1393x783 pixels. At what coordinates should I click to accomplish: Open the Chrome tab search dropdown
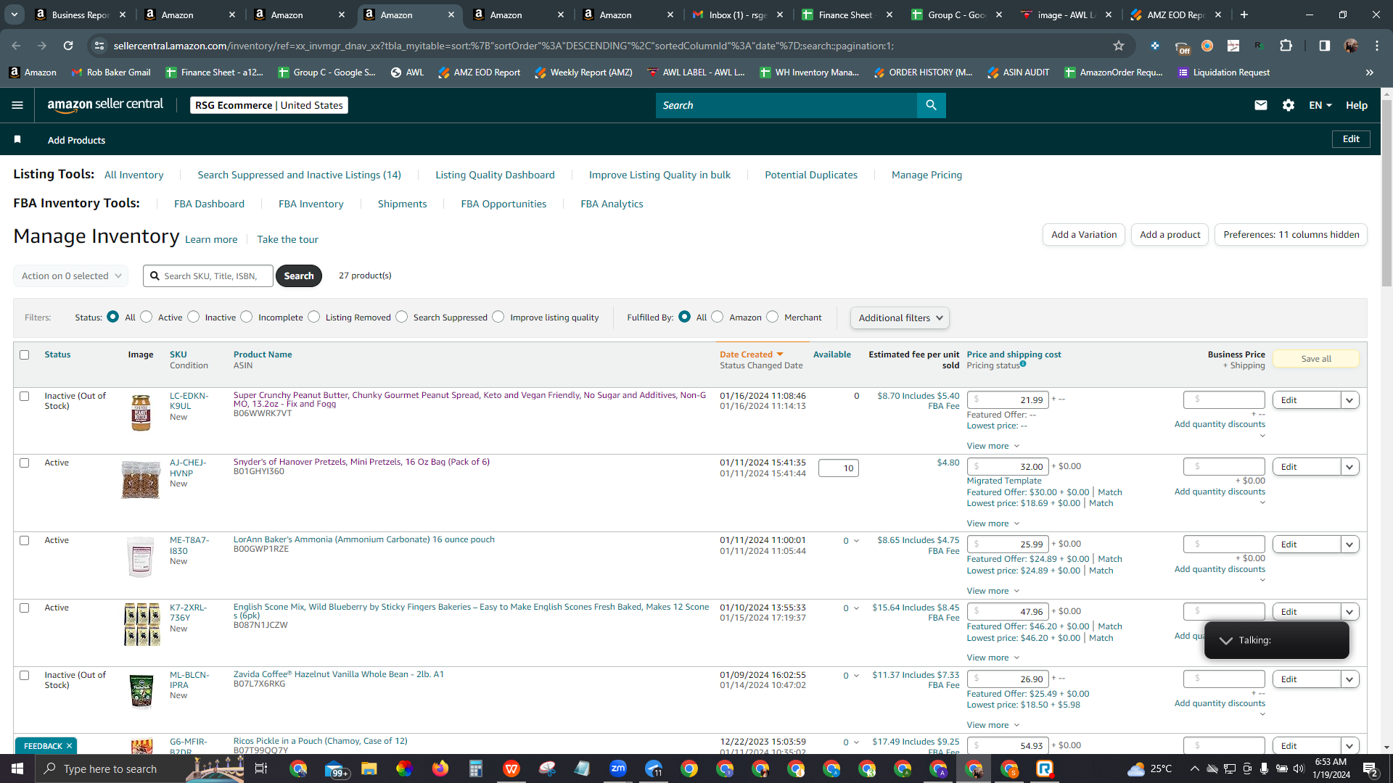pyautogui.click(x=15, y=14)
